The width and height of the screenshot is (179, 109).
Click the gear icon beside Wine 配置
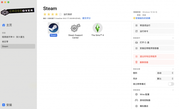[136, 95]
